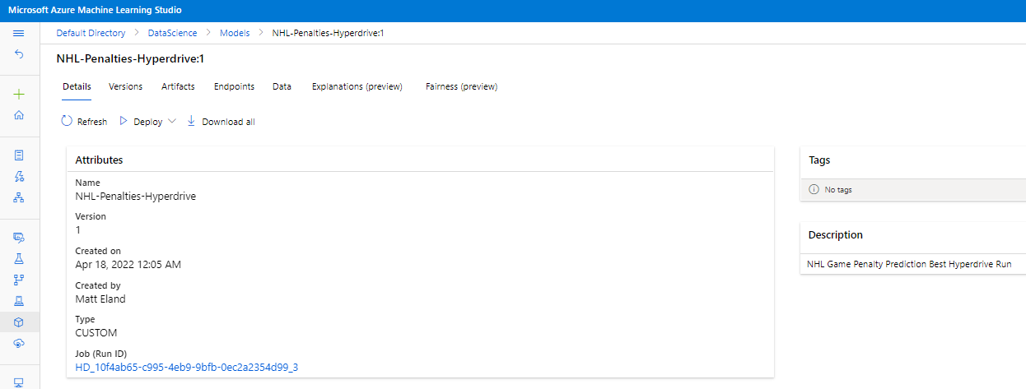Click the Name value NHL-Penalties-Hyperdrive
The height and width of the screenshot is (389, 1026).
[135, 197]
